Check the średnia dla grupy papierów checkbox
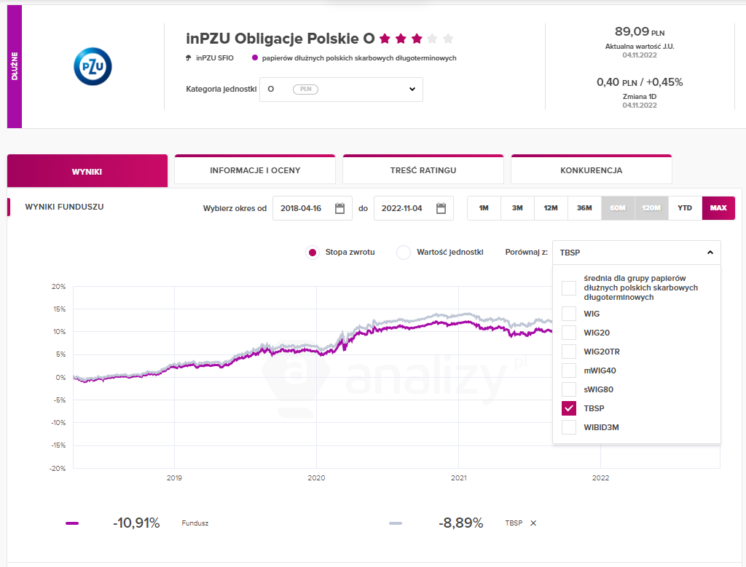Image resolution: width=746 pixels, height=567 pixels. (569, 288)
